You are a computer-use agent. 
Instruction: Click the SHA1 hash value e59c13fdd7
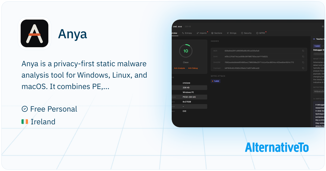[246, 56]
